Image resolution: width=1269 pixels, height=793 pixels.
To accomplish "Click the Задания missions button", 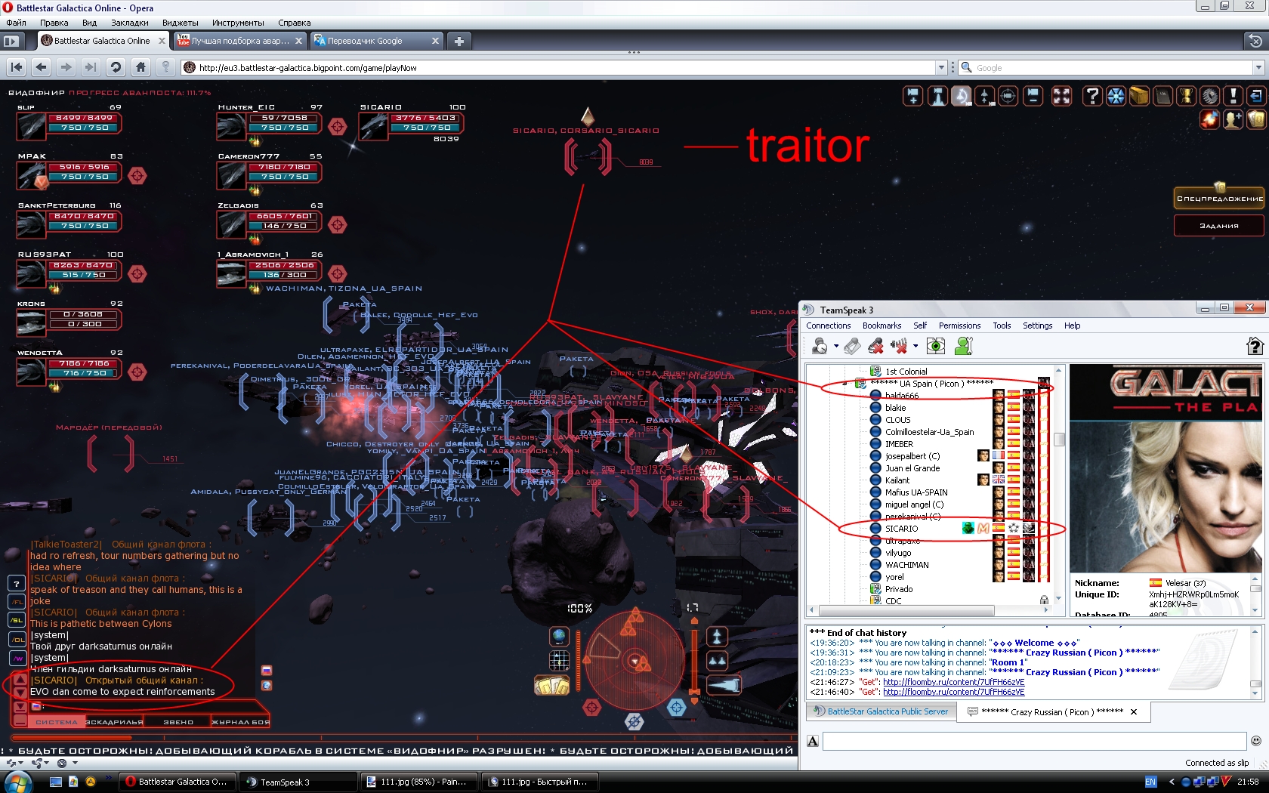I will (x=1219, y=226).
